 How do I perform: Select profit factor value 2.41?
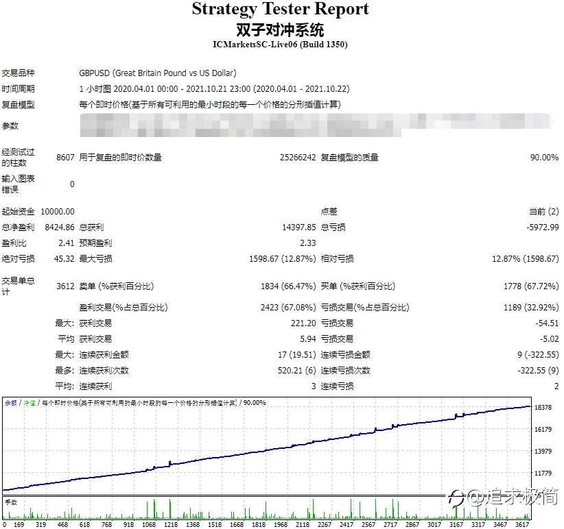click(66, 243)
